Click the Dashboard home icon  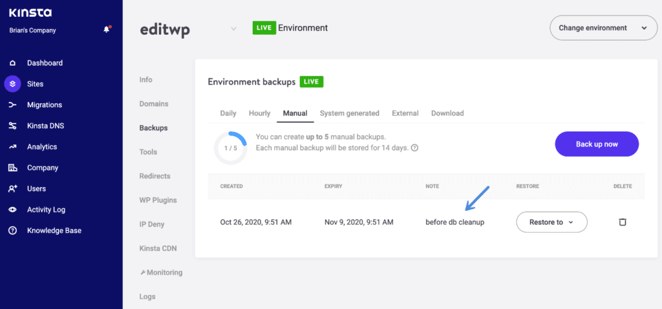(x=13, y=63)
